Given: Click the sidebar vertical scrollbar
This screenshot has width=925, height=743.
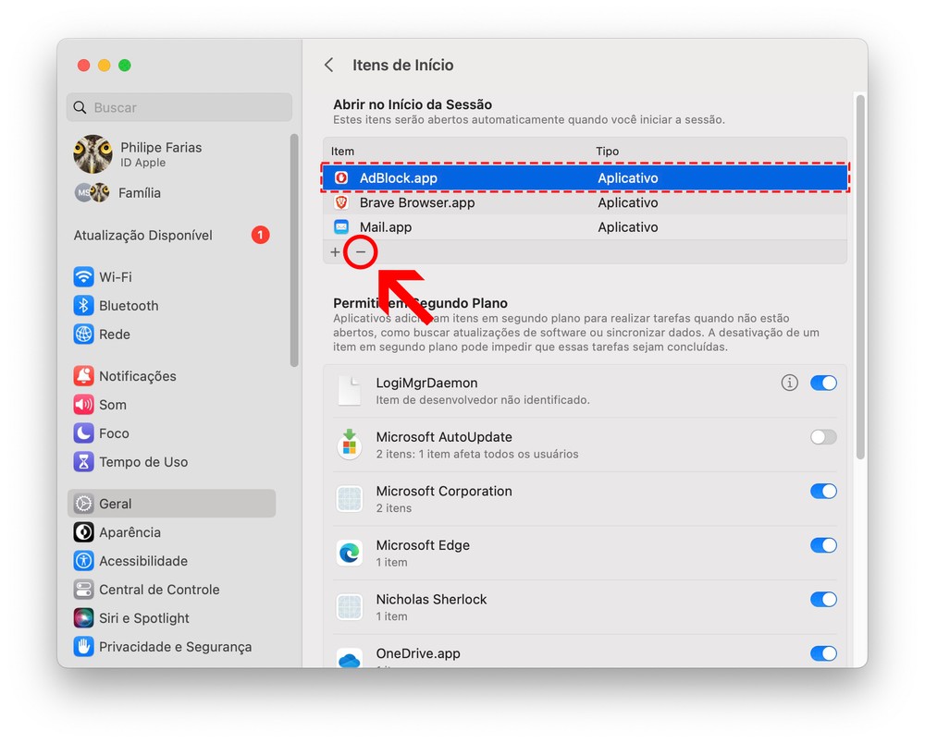Looking at the screenshot, I should (294, 250).
